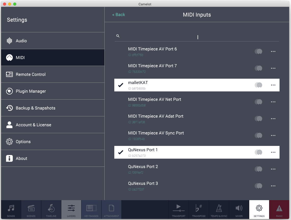Image resolution: width=291 pixels, height=220 pixels.
Task: Open the malletKAT ellipsis menu
Action: click(273, 85)
